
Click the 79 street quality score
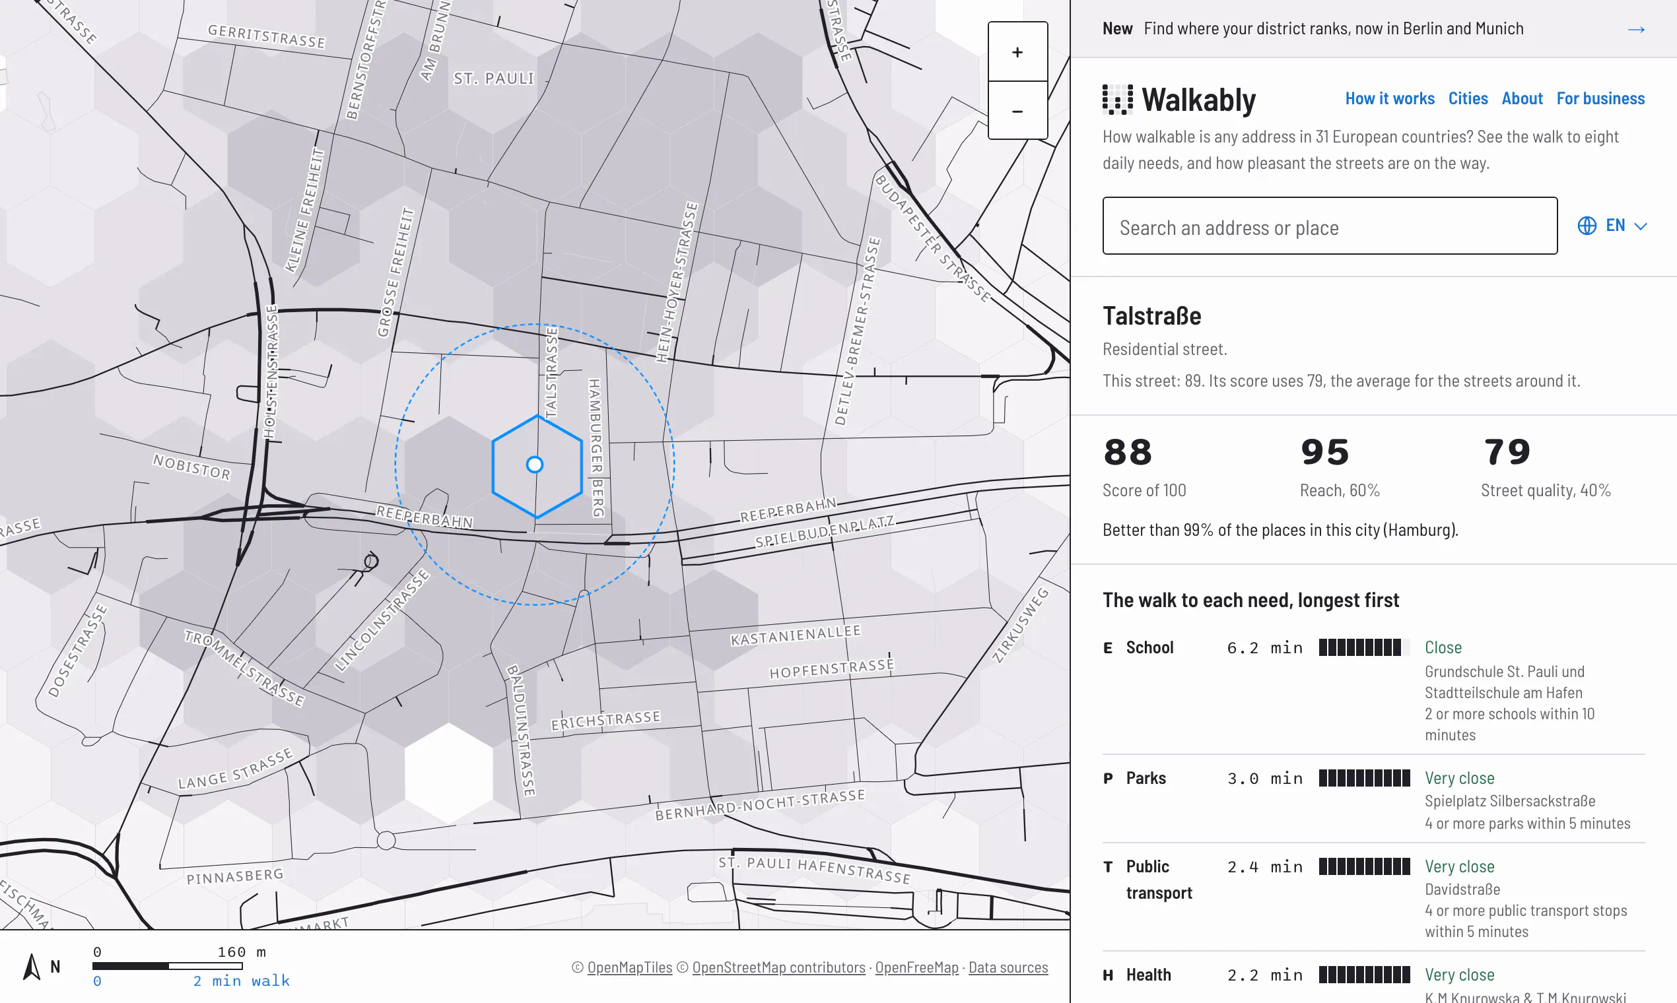tap(1507, 452)
